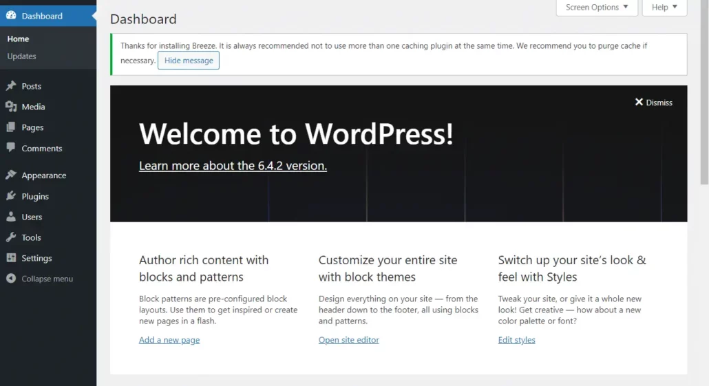
Task: Click the 'Dashboard' page heading
Action: coord(143,19)
